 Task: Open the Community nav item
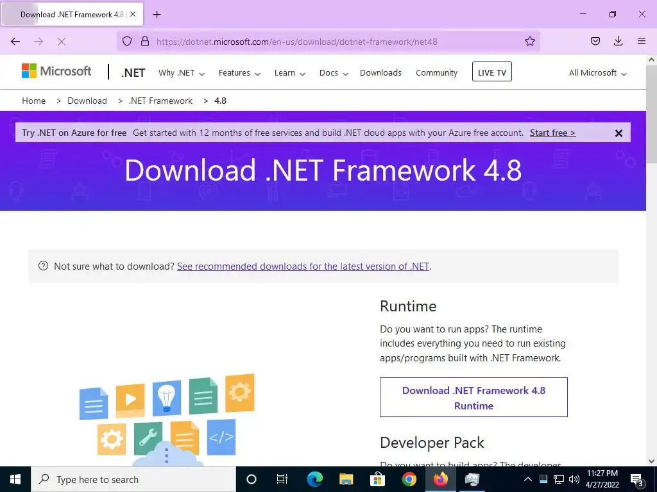point(436,73)
